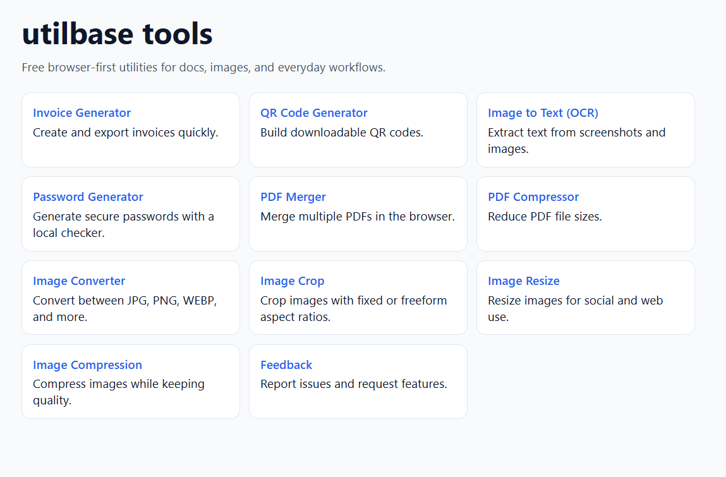726x477 pixels.
Task: Click the Invoice Generator card
Action: coord(130,130)
